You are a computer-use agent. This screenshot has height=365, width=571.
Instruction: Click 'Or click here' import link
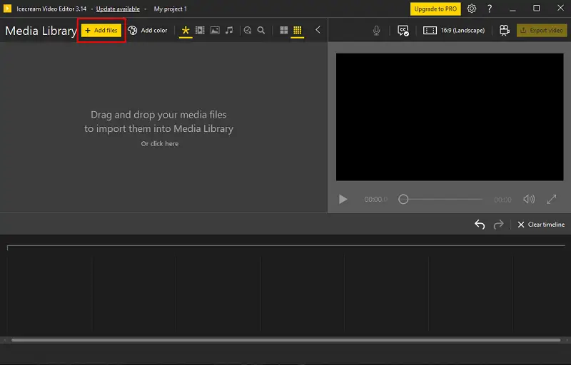click(160, 143)
